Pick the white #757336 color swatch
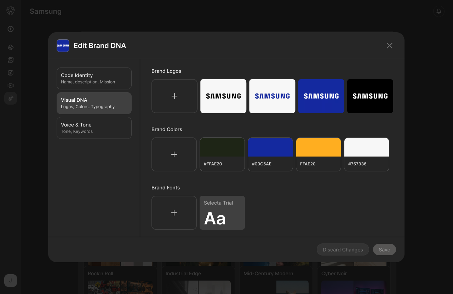The width and height of the screenshot is (453, 294). 367,154
